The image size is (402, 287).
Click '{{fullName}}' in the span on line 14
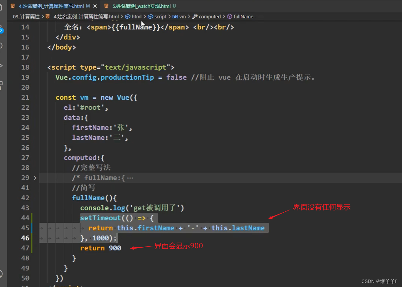(x=136, y=27)
